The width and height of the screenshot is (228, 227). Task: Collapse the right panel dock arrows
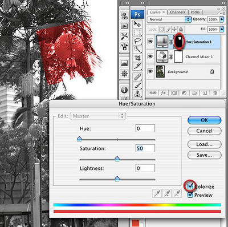(223, 3)
